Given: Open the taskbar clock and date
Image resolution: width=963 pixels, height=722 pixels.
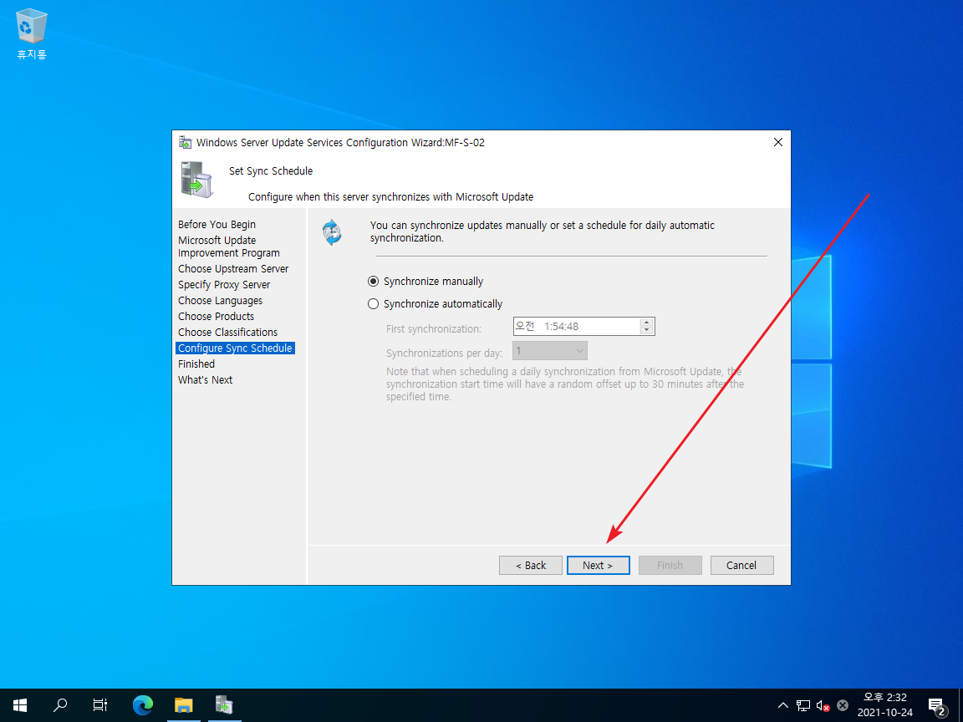Looking at the screenshot, I should 885,704.
